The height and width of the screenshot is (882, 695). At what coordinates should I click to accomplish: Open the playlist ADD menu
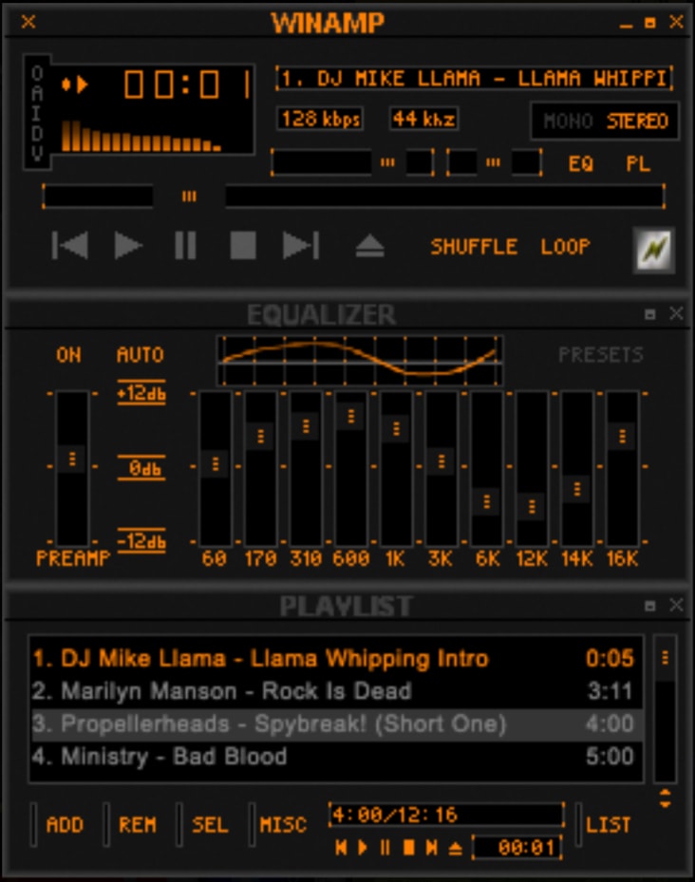65,824
